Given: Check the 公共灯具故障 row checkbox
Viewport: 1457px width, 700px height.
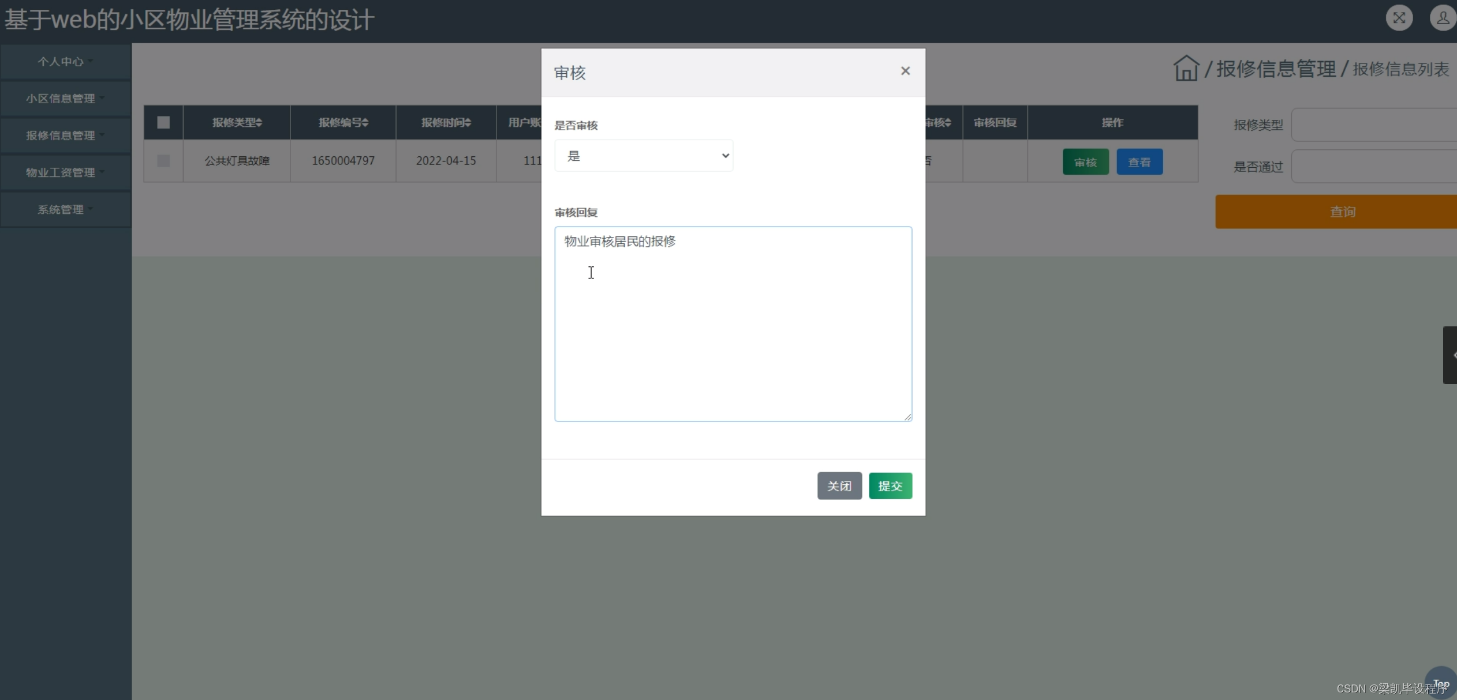Looking at the screenshot, I should [163, 161].
